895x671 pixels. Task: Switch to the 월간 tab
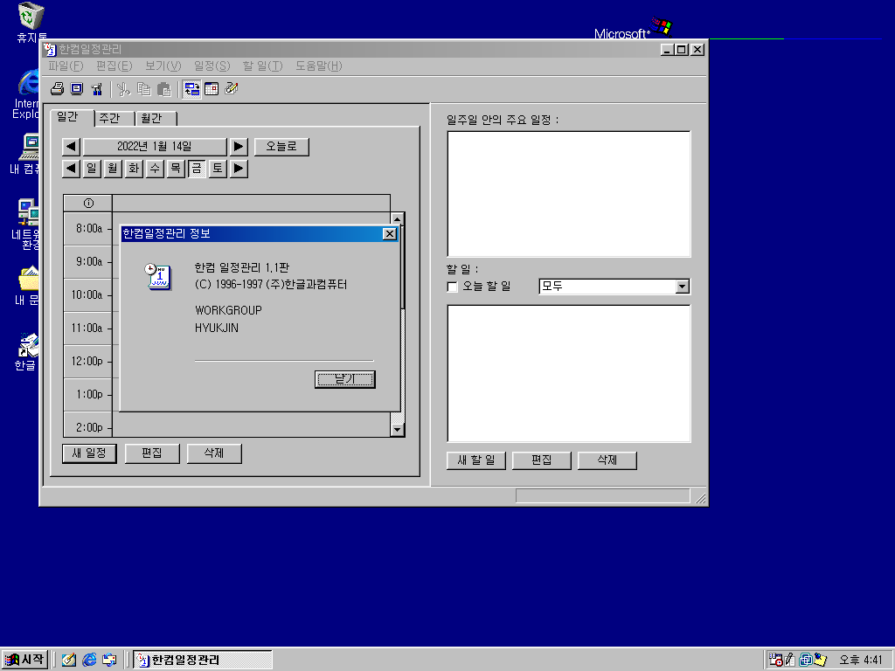point(156,118)
